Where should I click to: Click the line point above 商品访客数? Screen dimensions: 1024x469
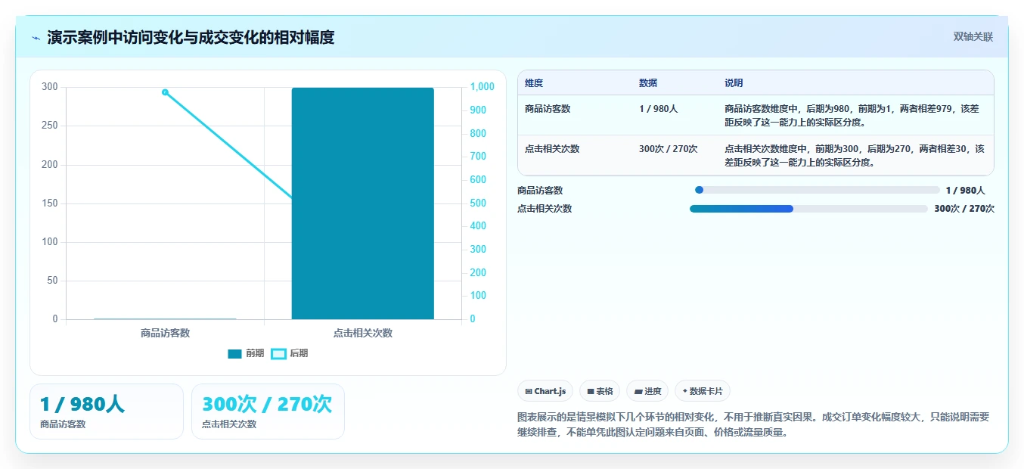(x=165, y=92)
